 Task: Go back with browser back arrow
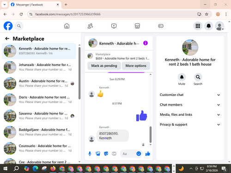coord(5,14)
